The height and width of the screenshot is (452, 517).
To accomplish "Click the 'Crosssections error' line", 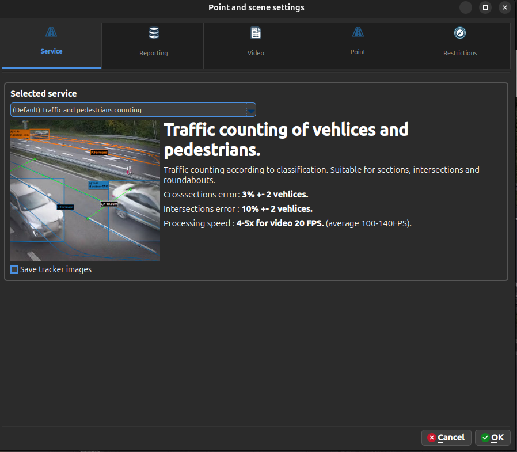I will 235,195.
